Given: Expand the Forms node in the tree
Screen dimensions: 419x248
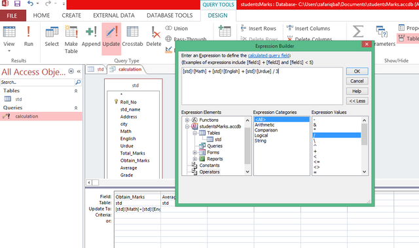Looking at the screenshot, I should click(x=195, y=152).
